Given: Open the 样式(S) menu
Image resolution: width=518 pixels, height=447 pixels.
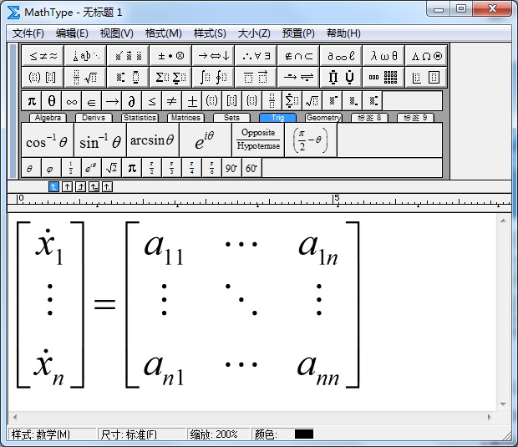Looking at the screenshot, I should [210, 33].
